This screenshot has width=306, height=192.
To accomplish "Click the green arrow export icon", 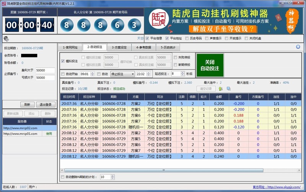I will 221,89.
